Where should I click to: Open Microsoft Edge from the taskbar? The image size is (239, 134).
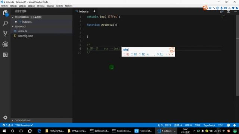click(39, 131)
